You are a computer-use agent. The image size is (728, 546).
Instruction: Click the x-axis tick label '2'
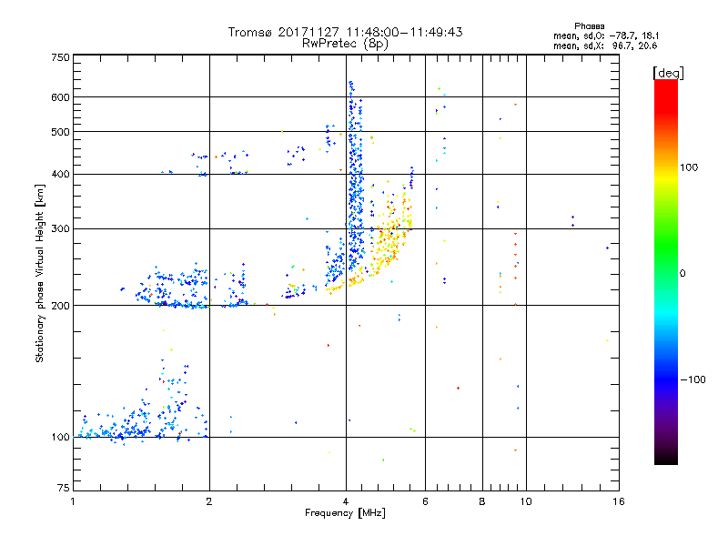click(209, 501)
